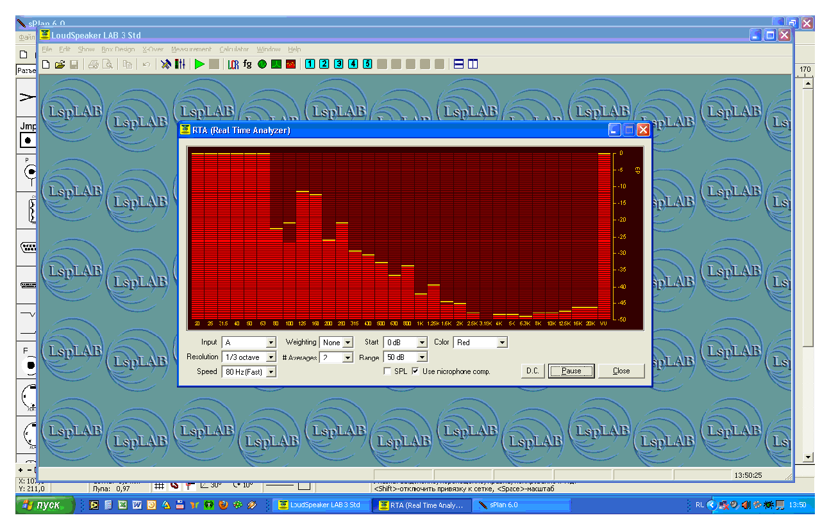The height and width of the screenshot is (529, 829).
Task: Enable the SPL checkbox
Action: coord(387,371)
